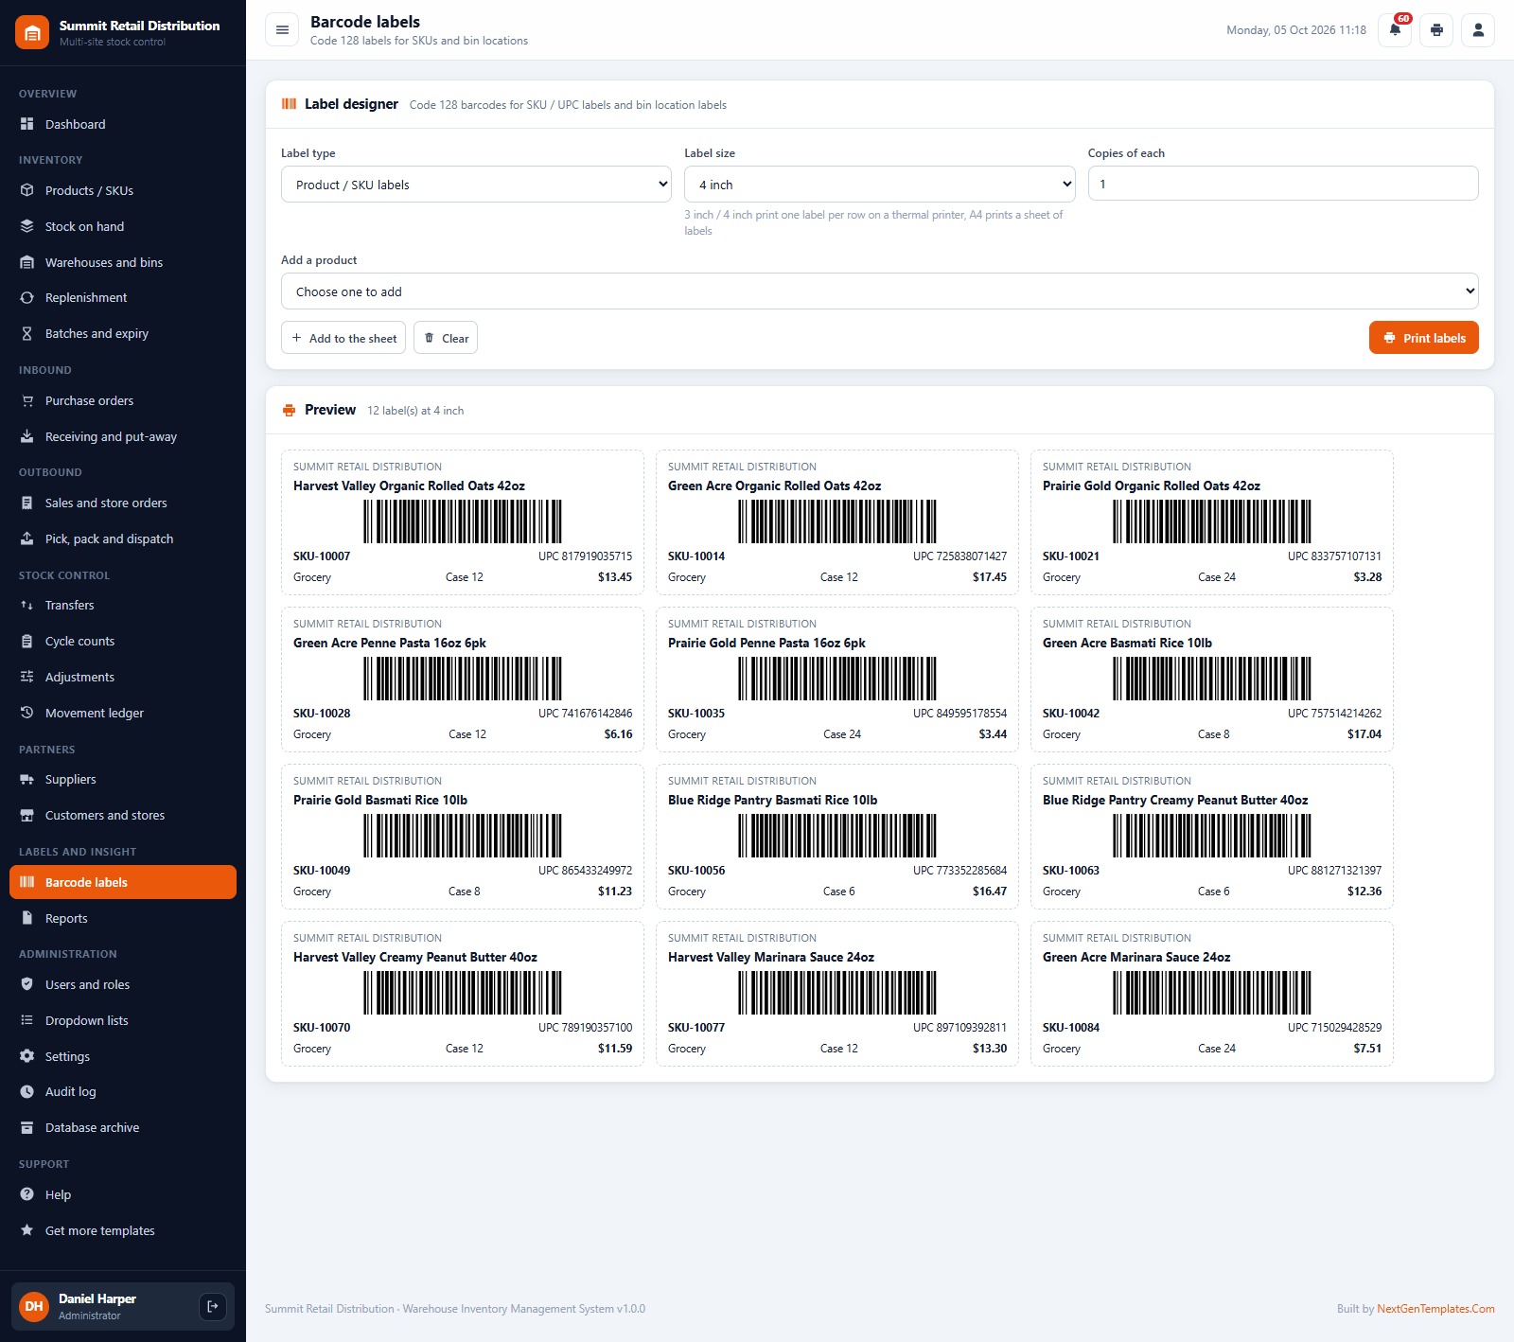Click the Users and roles shield icon

(27, 984)
